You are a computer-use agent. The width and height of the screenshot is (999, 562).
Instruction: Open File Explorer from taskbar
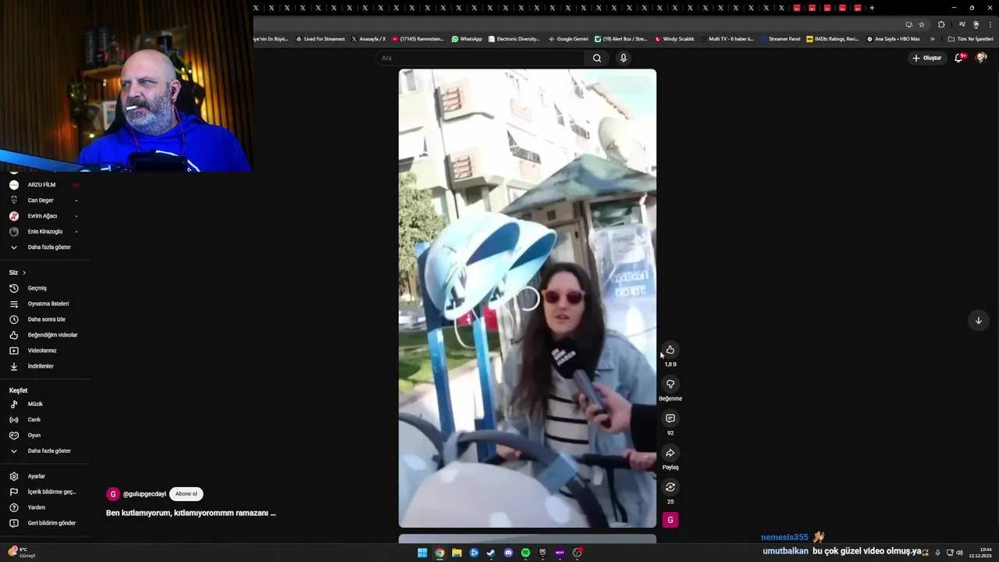point(457,553)
